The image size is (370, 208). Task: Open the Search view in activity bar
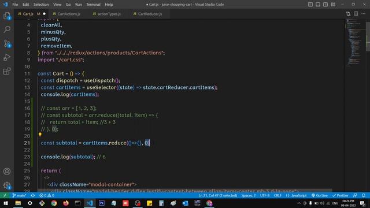tap(7, 29)
